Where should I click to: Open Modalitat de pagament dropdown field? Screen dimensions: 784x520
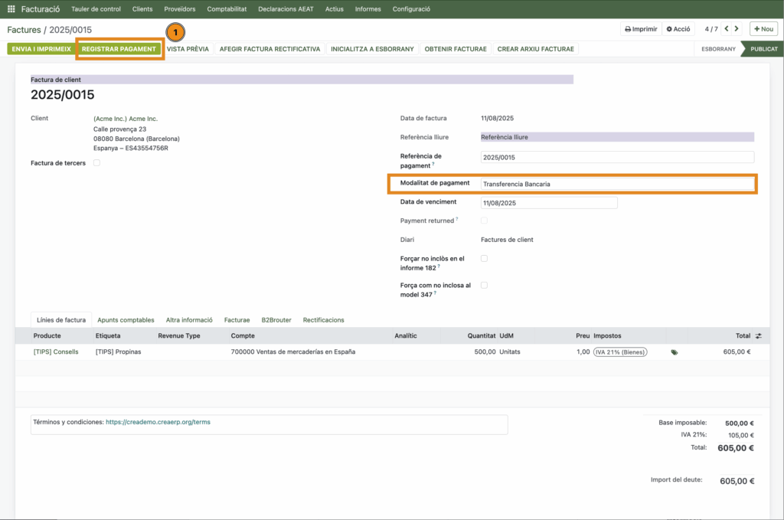tap(616, 184)
